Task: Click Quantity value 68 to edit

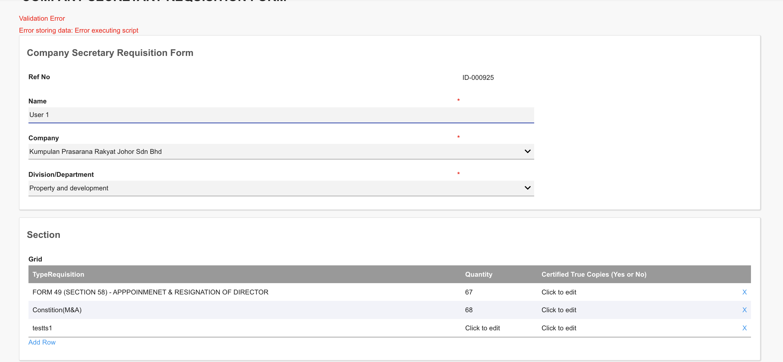Action: 469,310
